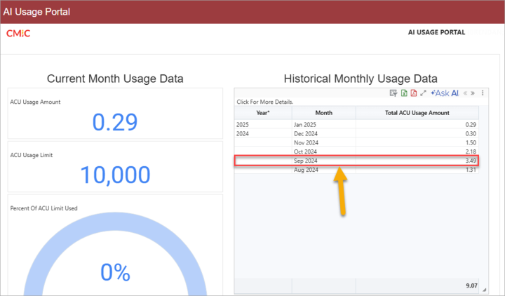Click the Historical Monthly Usage Data heading
The height and width of the screenshot is (296, 505).
(361, 79)
